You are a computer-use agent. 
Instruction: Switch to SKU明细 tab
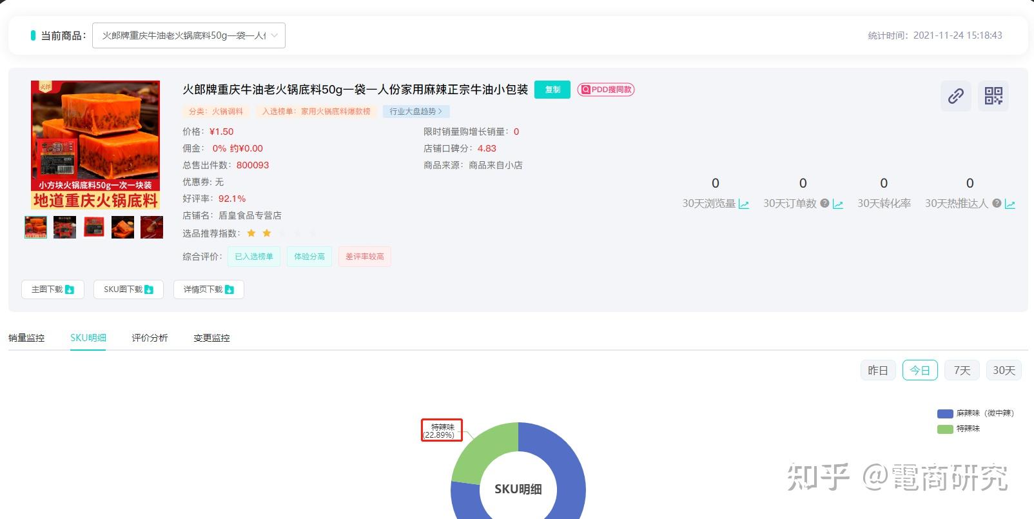88,338
